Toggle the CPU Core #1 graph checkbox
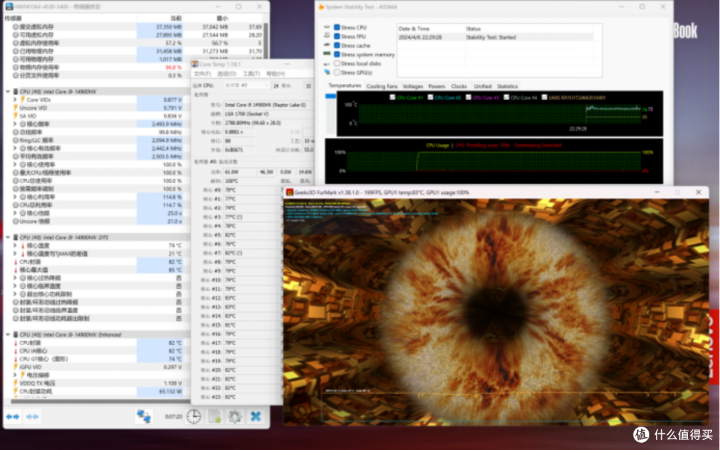 [x=392, y=97]
